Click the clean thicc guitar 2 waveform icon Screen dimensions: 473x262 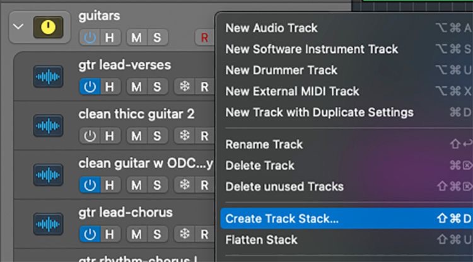(x=49, y=125)
